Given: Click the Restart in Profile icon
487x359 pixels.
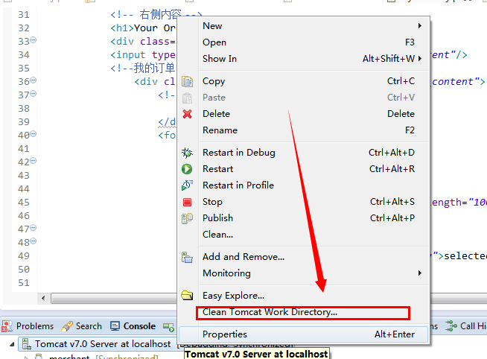Looking at the screenshot, I should tap(187, 185).
